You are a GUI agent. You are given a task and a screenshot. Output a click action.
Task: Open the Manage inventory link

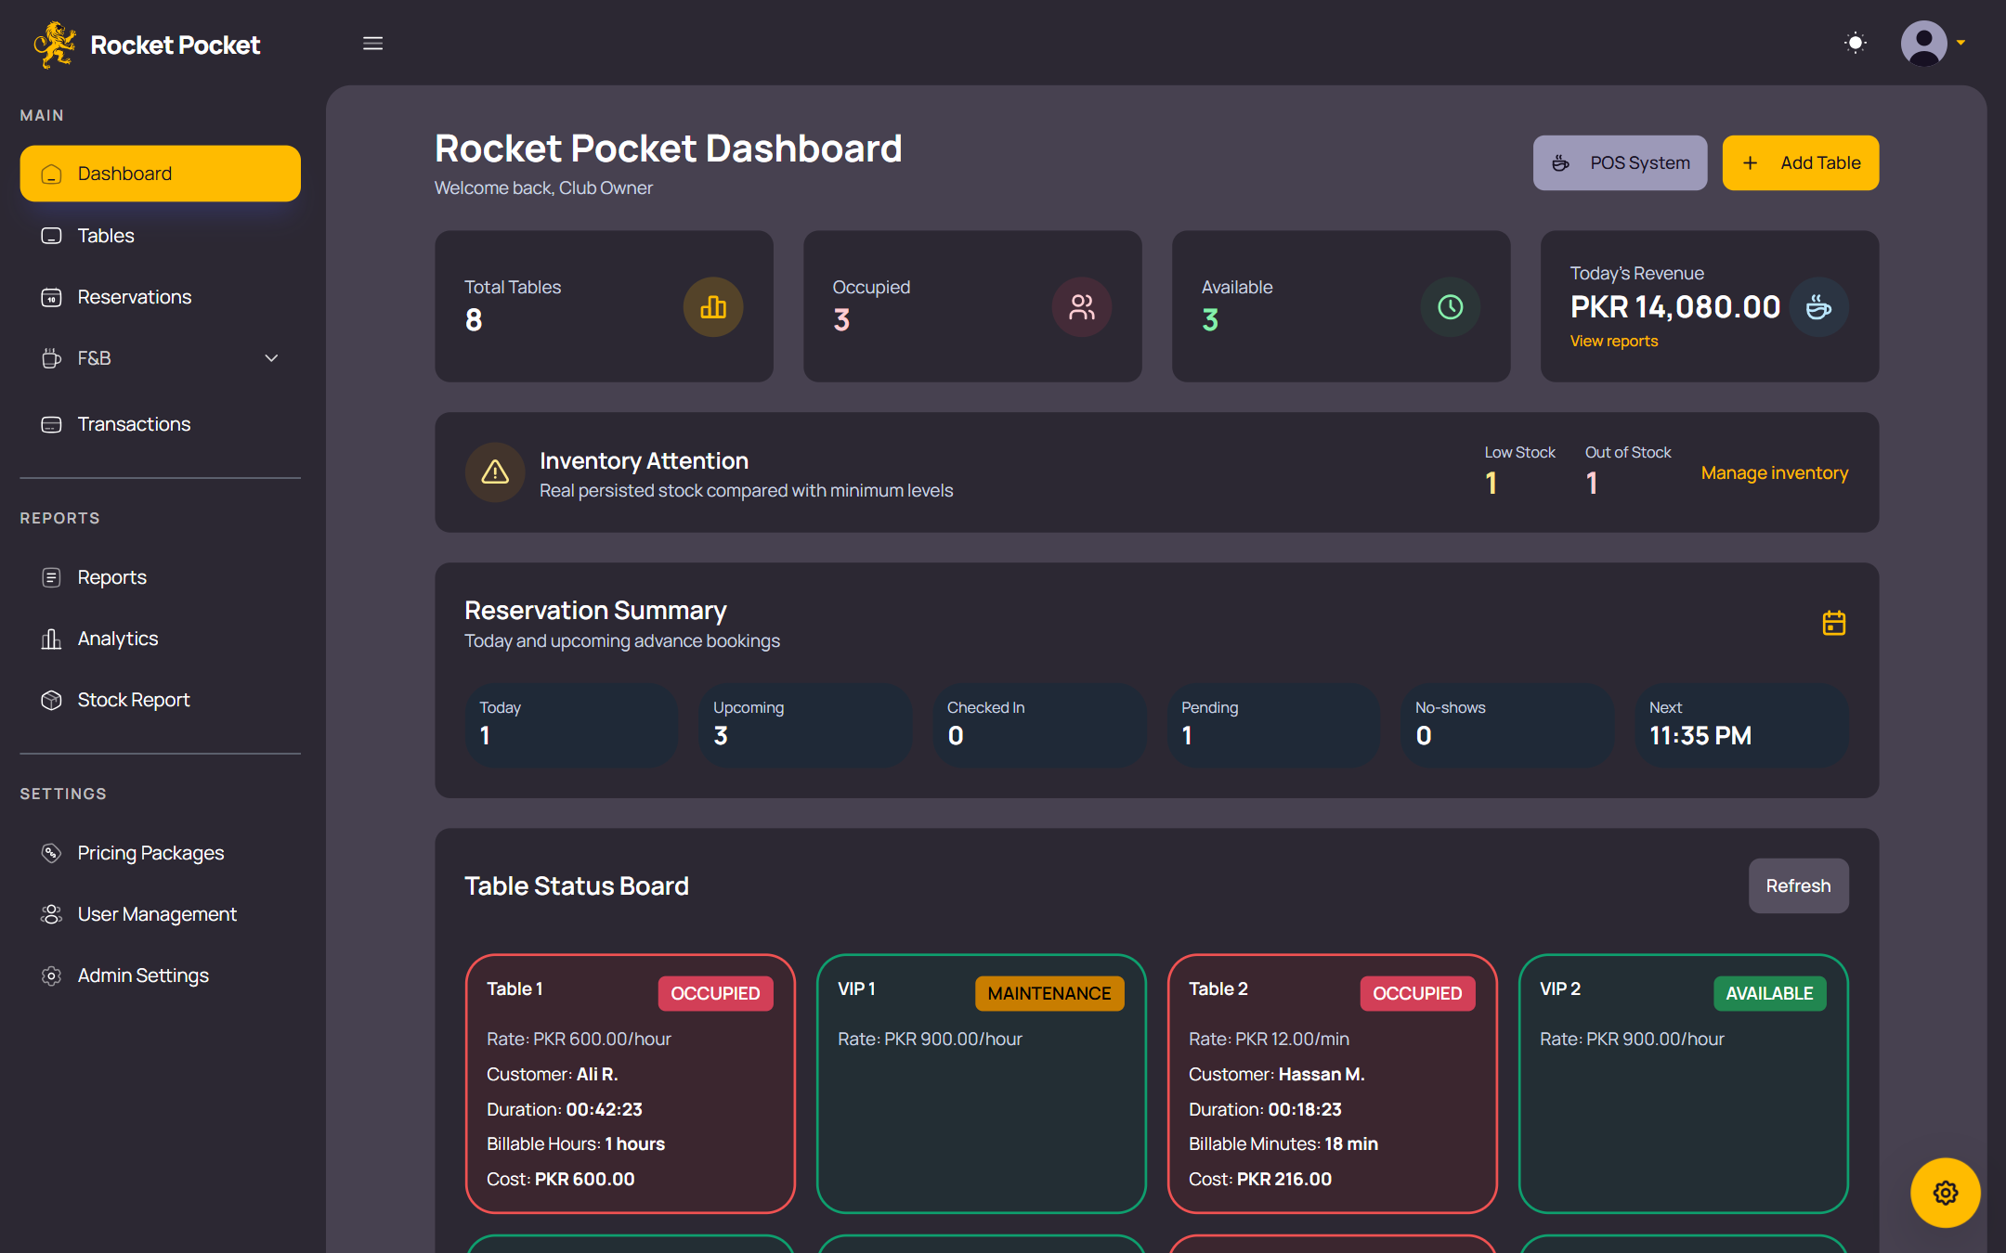click(x=1774, y=472)
